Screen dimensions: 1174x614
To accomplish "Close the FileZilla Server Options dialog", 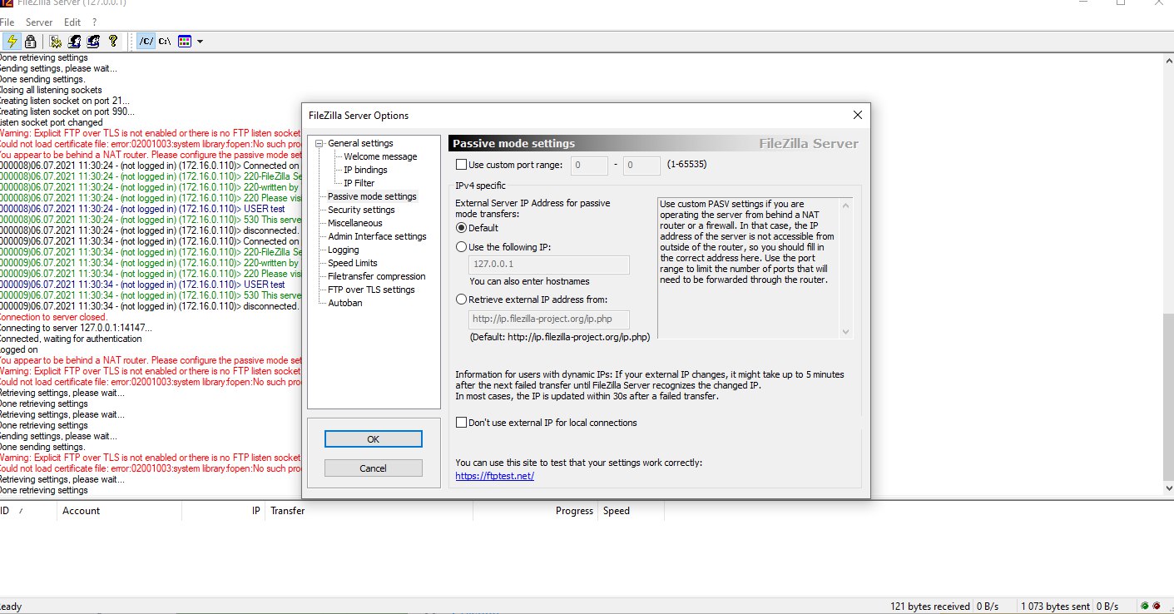I will tap(858, 115).
